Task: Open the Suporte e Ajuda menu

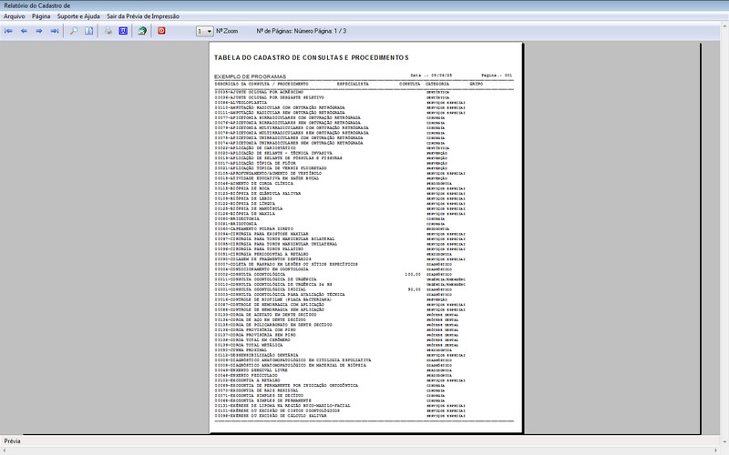Action: [x=78, y=16]
